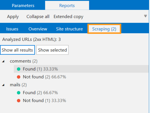
Task: Switch to Site structure tab
Action: click(x=69, y=29)
